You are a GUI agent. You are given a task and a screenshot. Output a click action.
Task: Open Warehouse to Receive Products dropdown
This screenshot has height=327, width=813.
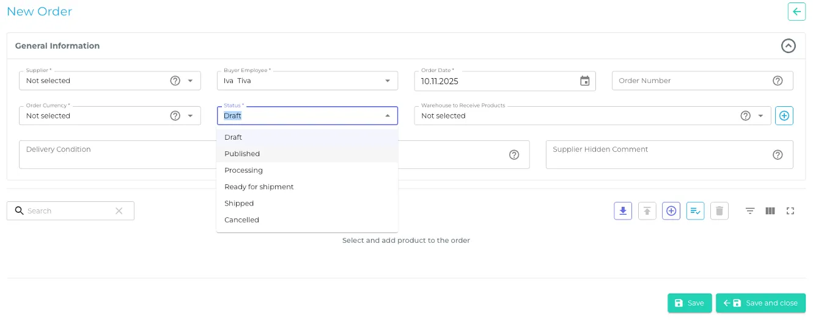click(761, 116)
